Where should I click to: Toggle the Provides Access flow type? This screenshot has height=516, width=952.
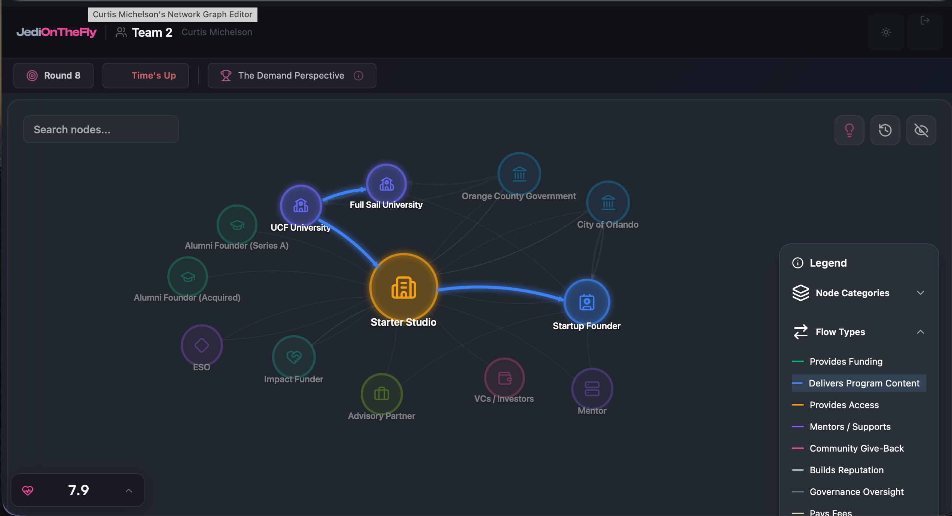click(859, 405)
